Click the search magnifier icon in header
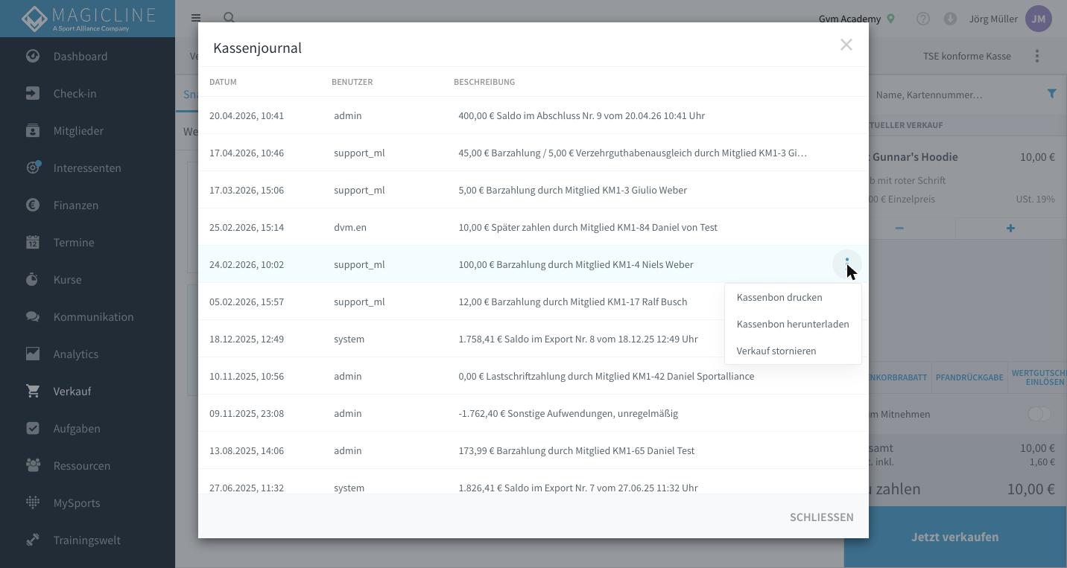 (x=229, y=18)
